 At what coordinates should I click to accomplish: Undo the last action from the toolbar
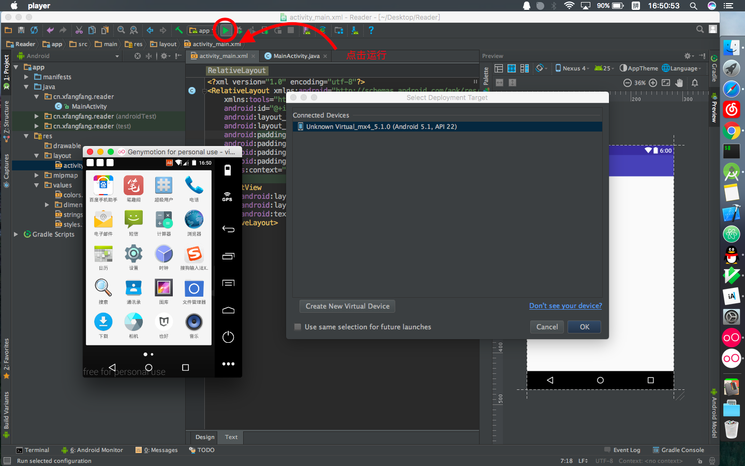point(50,30)
